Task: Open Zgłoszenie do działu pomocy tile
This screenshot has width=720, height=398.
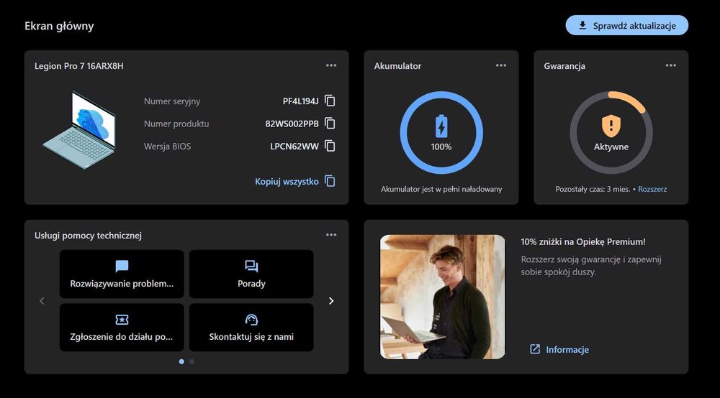Action: click(x=122, y=327)
